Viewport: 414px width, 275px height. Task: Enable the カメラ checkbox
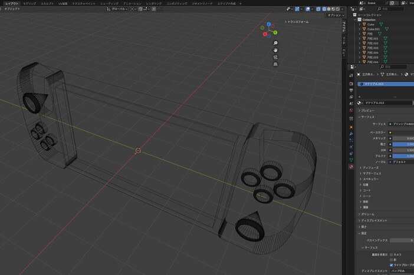(x=392, y=254)
